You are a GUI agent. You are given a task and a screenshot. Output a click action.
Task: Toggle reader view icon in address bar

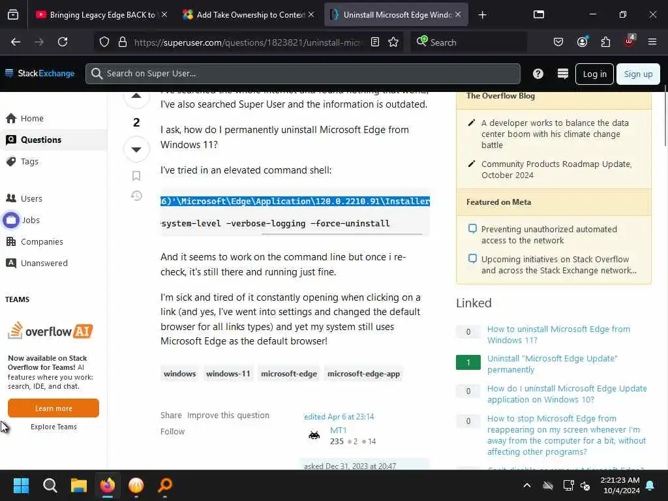point(375,42)
